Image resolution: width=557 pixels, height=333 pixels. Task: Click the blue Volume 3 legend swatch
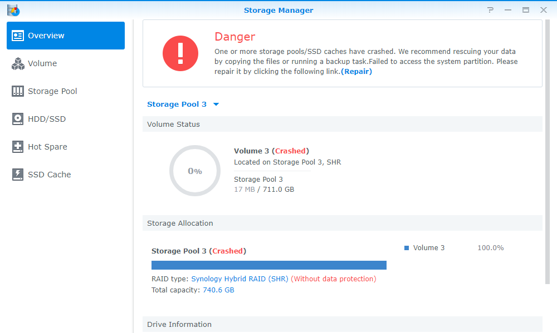(x=407, y=248)
